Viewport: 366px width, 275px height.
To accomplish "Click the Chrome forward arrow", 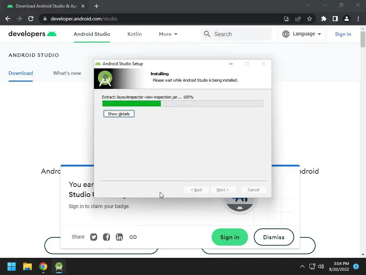I will click(x=19, y=19).
